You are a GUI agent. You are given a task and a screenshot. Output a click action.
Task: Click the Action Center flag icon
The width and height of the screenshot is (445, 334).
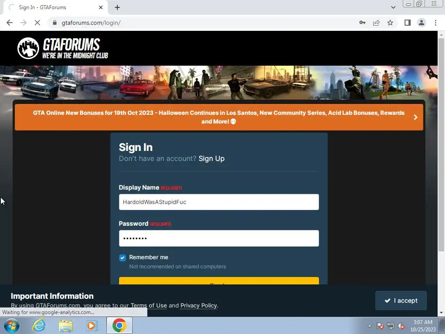point(380,326)
